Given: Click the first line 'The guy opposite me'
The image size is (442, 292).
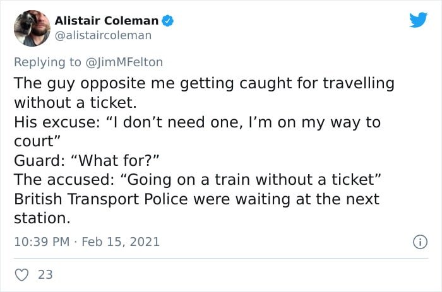Looking at the screenshot, I should (x=205, y=83).
